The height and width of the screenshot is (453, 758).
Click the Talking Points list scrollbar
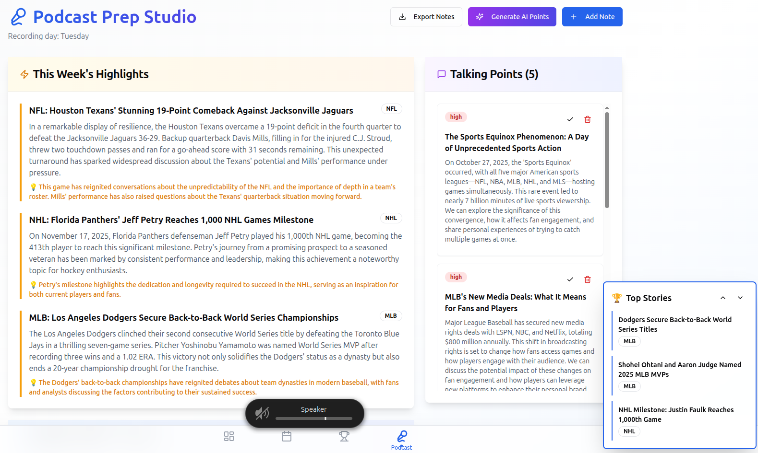tap(607, 160)
